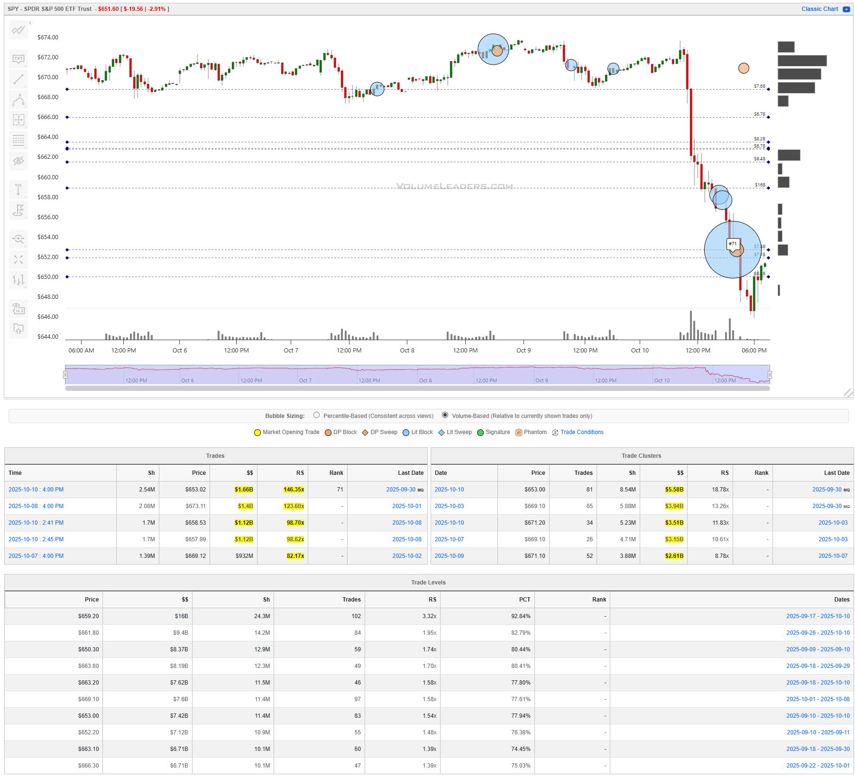Click the chart resize grip corner
This screenshot has height=778, width=855.
click(848, 393)
